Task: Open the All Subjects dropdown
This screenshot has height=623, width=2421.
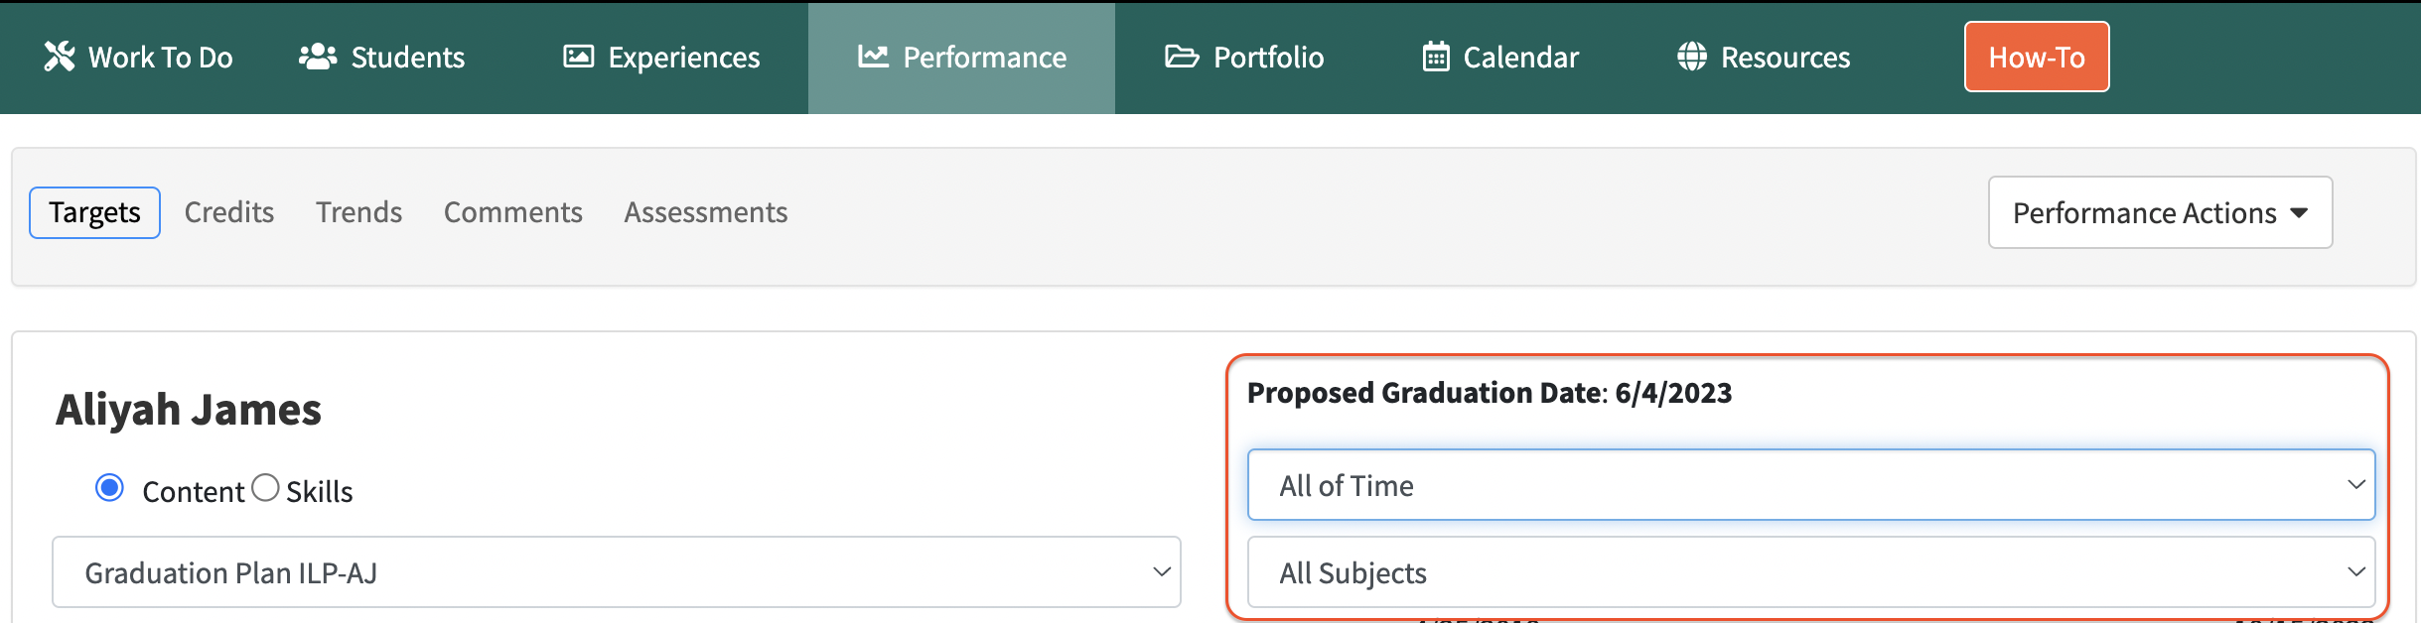Action: (1810, 572)
